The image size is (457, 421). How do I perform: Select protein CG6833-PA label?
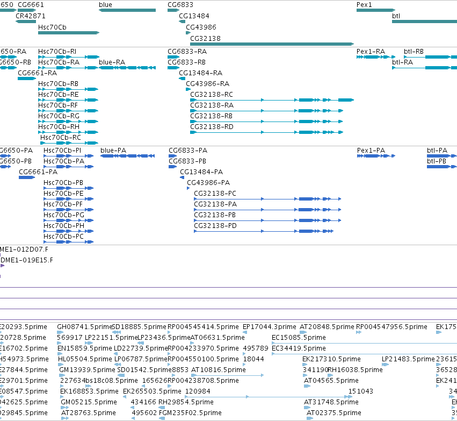click(x=188, y=150)
